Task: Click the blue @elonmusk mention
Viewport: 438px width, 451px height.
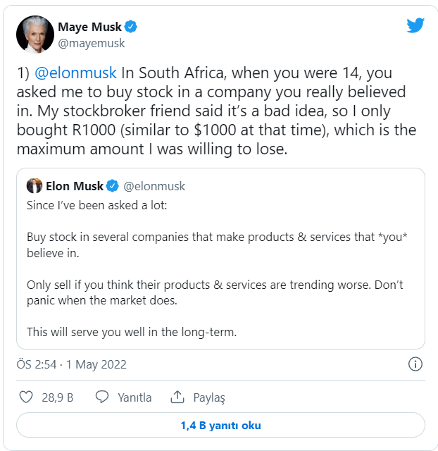Action: [75, 74]
